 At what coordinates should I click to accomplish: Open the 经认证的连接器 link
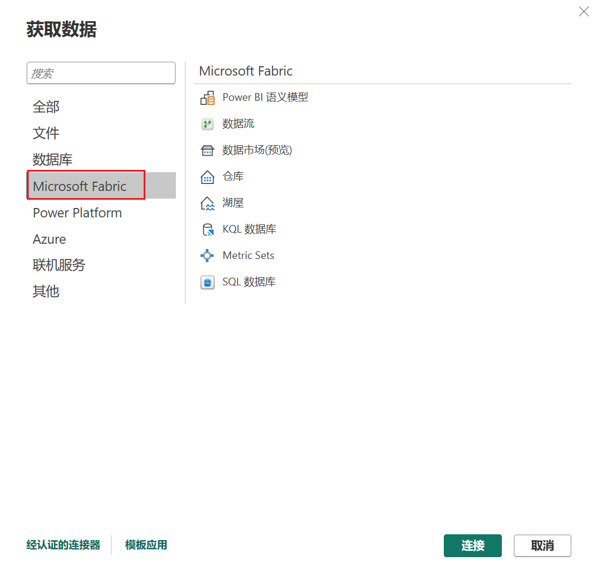(x=63, y=545)
